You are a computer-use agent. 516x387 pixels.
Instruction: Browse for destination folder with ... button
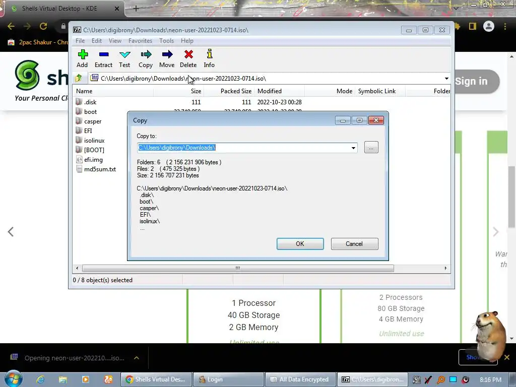pos(371,148)
